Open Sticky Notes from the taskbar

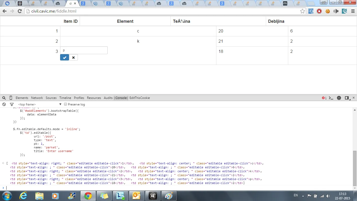click(104, 196)
